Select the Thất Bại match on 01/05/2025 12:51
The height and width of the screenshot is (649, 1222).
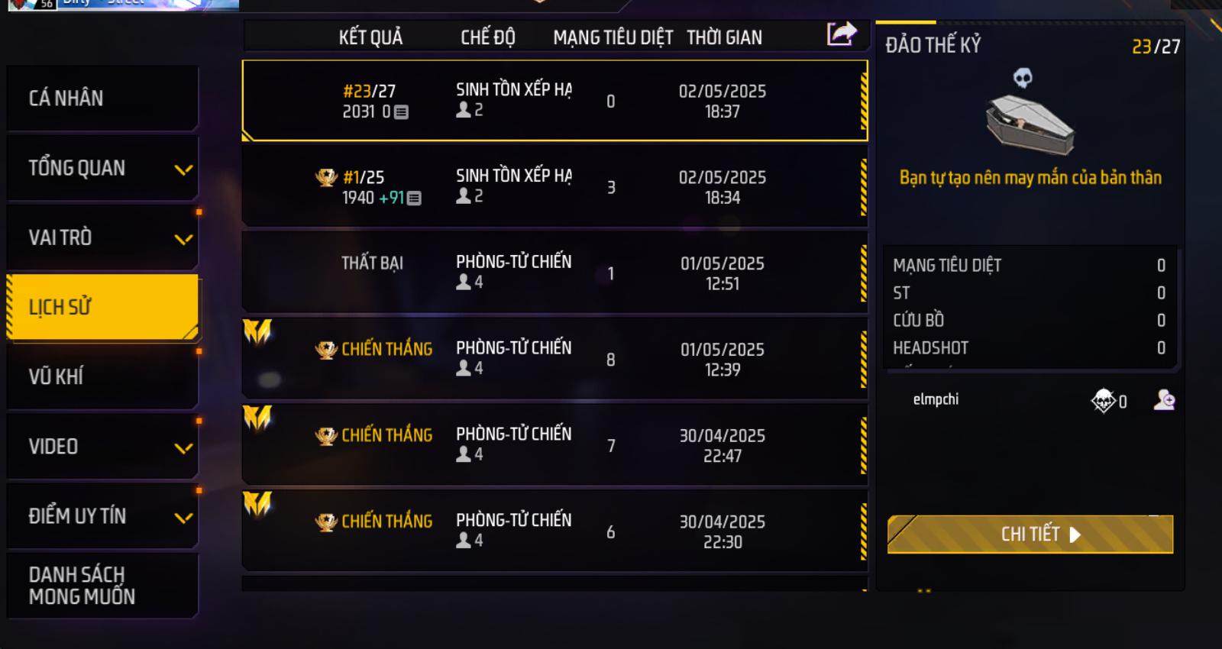(x=554, y=273)
